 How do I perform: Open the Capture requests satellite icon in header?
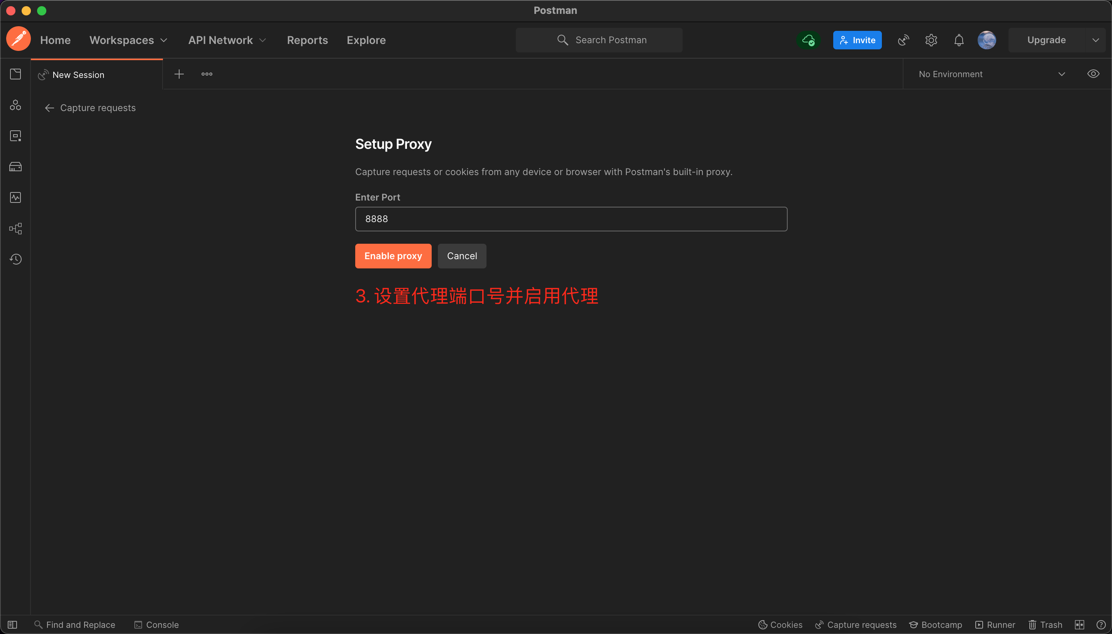(902, 40)
